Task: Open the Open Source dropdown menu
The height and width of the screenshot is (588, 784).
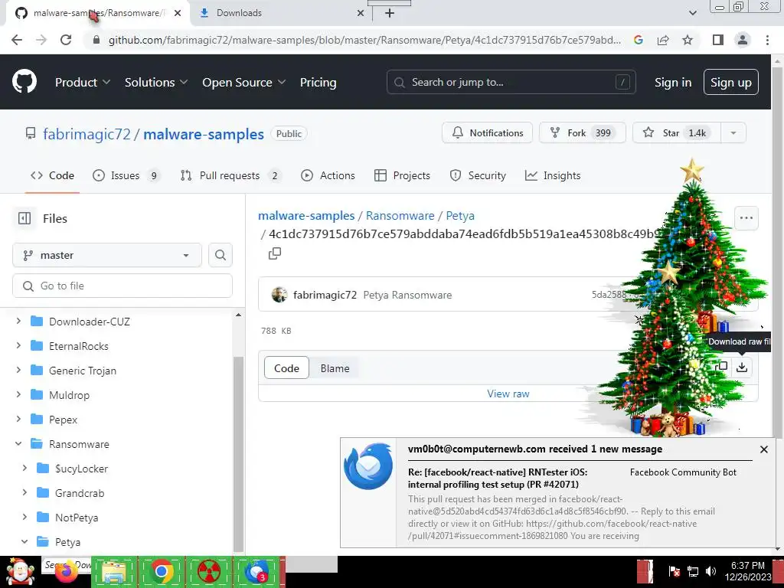Action: click(244, 83)
